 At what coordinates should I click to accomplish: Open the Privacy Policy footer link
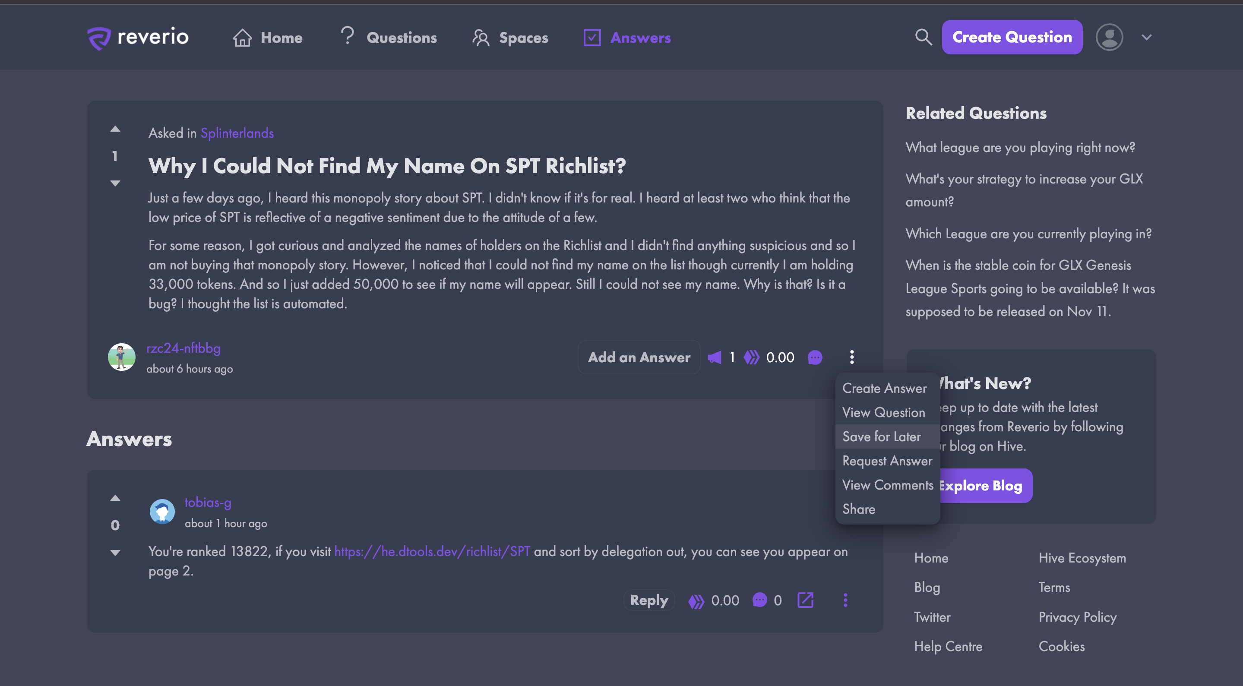coord(1077,617)
